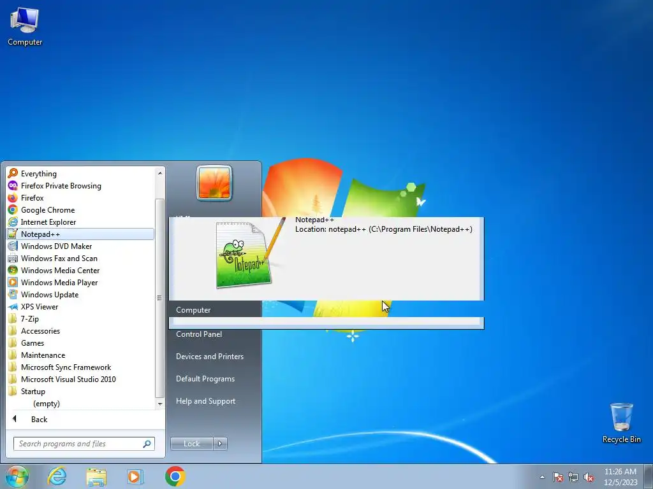The height and width of the screenshot is (489, 653).
Task: Click the programs list scrollbar thumb
Action: [x=159, y=298]
